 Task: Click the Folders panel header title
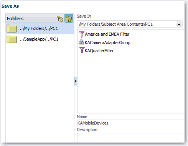15,19
